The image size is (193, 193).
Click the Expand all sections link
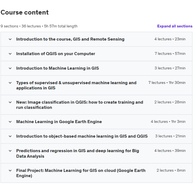[x=175, y=26]
